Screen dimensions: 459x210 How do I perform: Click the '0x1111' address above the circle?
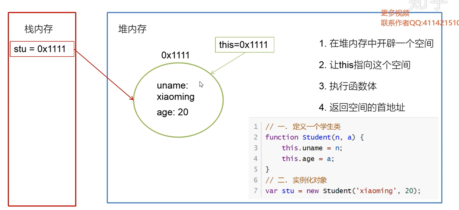click(175, 55)
